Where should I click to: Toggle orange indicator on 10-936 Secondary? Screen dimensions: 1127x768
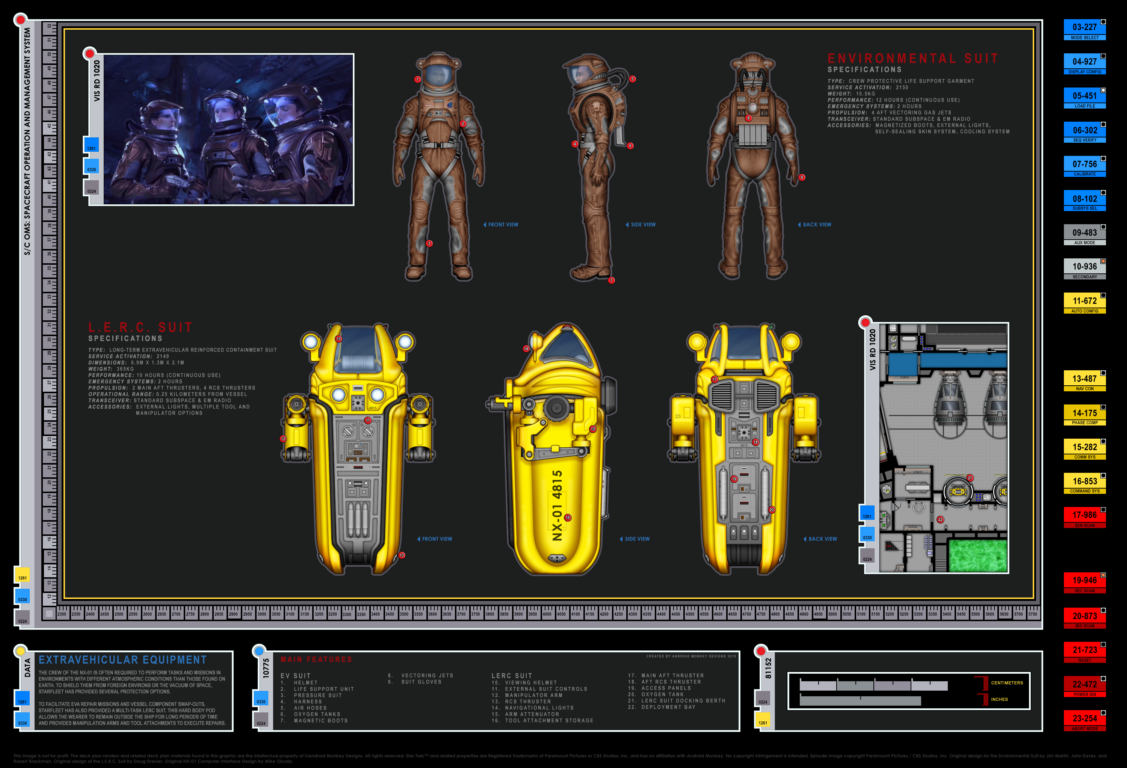click(1103, 261)
